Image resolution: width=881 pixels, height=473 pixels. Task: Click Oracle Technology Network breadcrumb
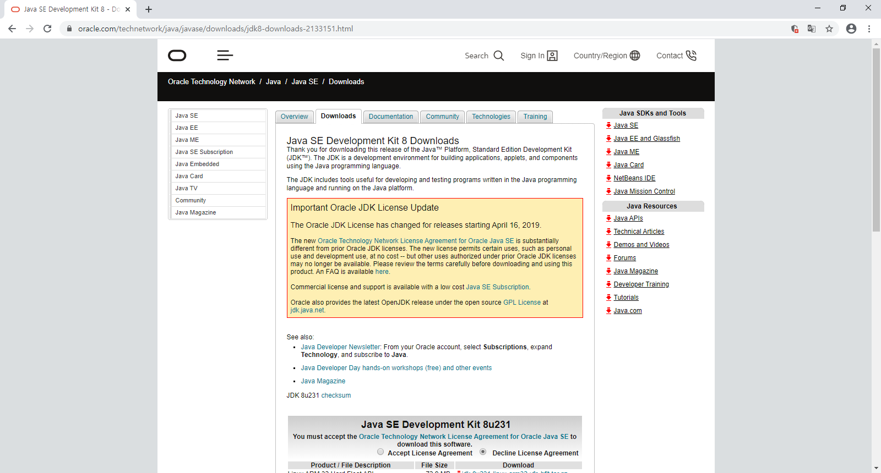click(211, 81)
